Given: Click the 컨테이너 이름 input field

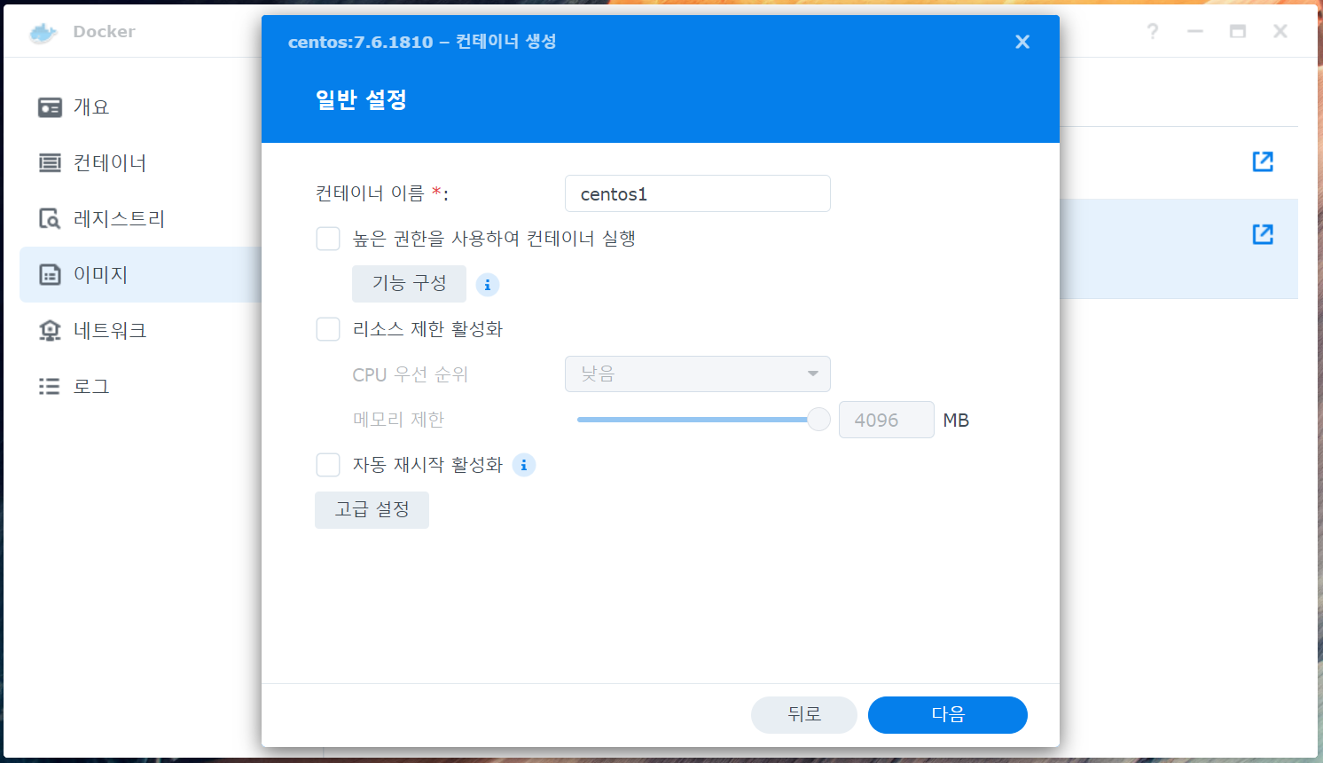Looking at the screenshot, I should 698,193.
